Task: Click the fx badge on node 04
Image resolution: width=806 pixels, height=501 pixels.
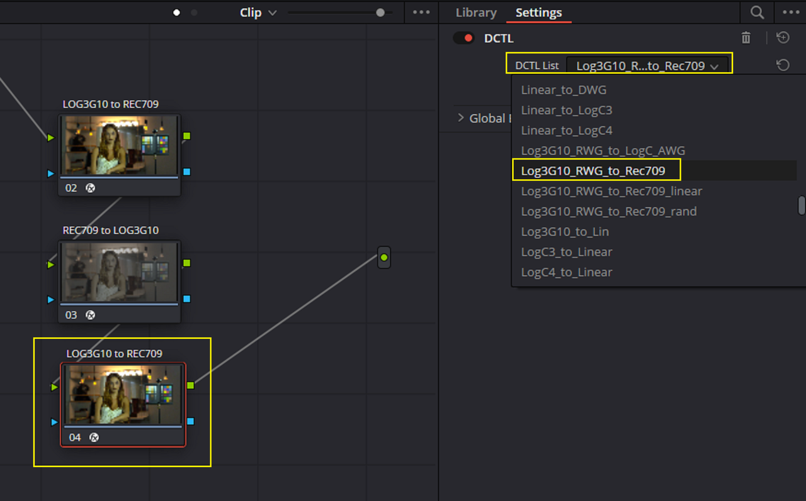Action: 94,437
